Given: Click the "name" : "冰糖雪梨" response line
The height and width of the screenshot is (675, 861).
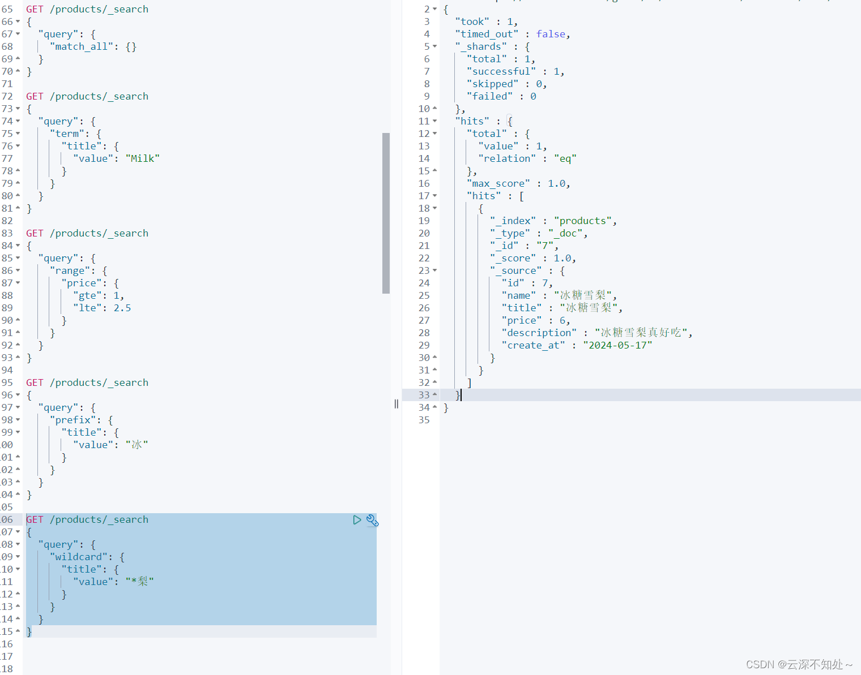Looking at the screenshot, I should point(559,295).
